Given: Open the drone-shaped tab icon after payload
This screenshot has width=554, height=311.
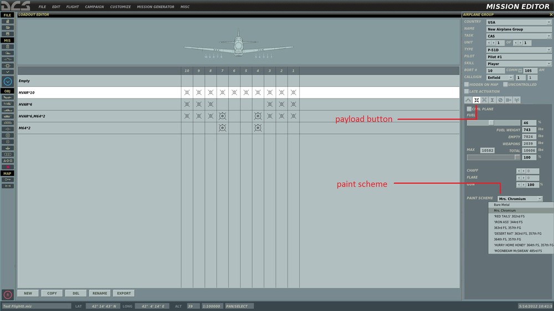Looking at the screenshot, I should (484, 100).
